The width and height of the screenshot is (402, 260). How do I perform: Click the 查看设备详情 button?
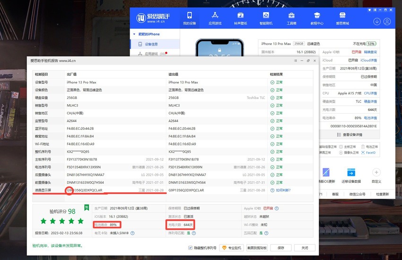pos(350,135)
